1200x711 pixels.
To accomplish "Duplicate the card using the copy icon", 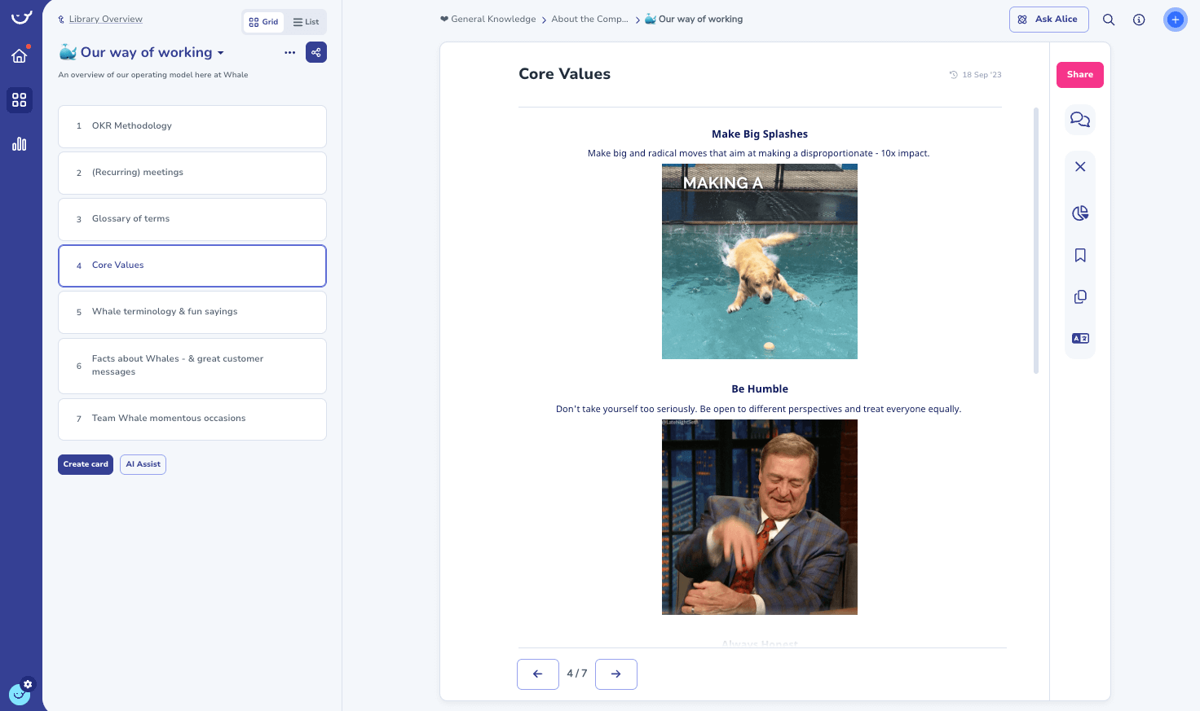I will pyautogui.click(x=1079, y=296).
